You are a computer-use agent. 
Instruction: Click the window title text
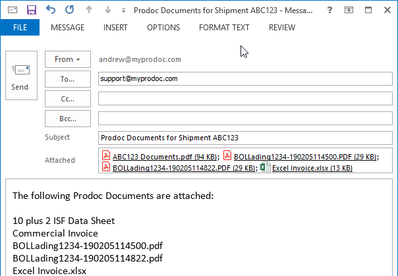coord(223,11)
